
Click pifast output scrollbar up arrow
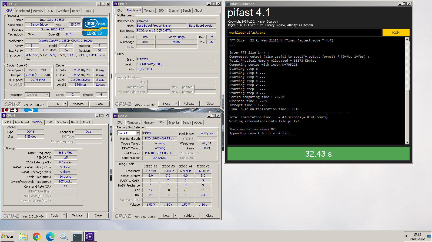407,39
